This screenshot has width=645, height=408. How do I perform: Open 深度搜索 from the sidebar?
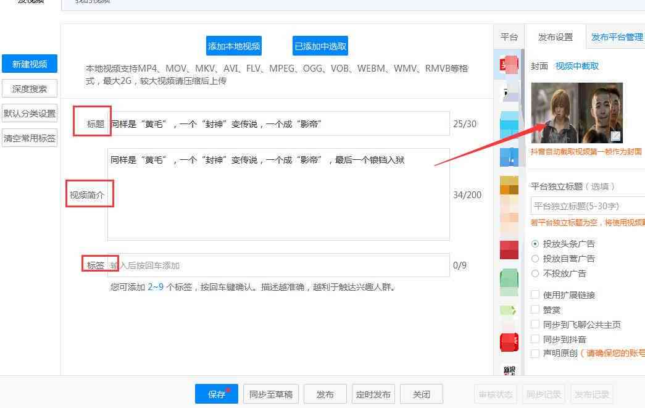coord(30,89)
